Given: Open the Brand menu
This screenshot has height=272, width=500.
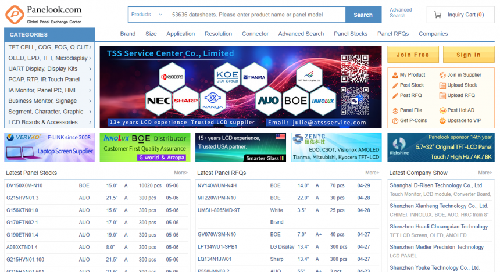Looking at the screenshot, I should pyautogui.click(x=128, y=34).
